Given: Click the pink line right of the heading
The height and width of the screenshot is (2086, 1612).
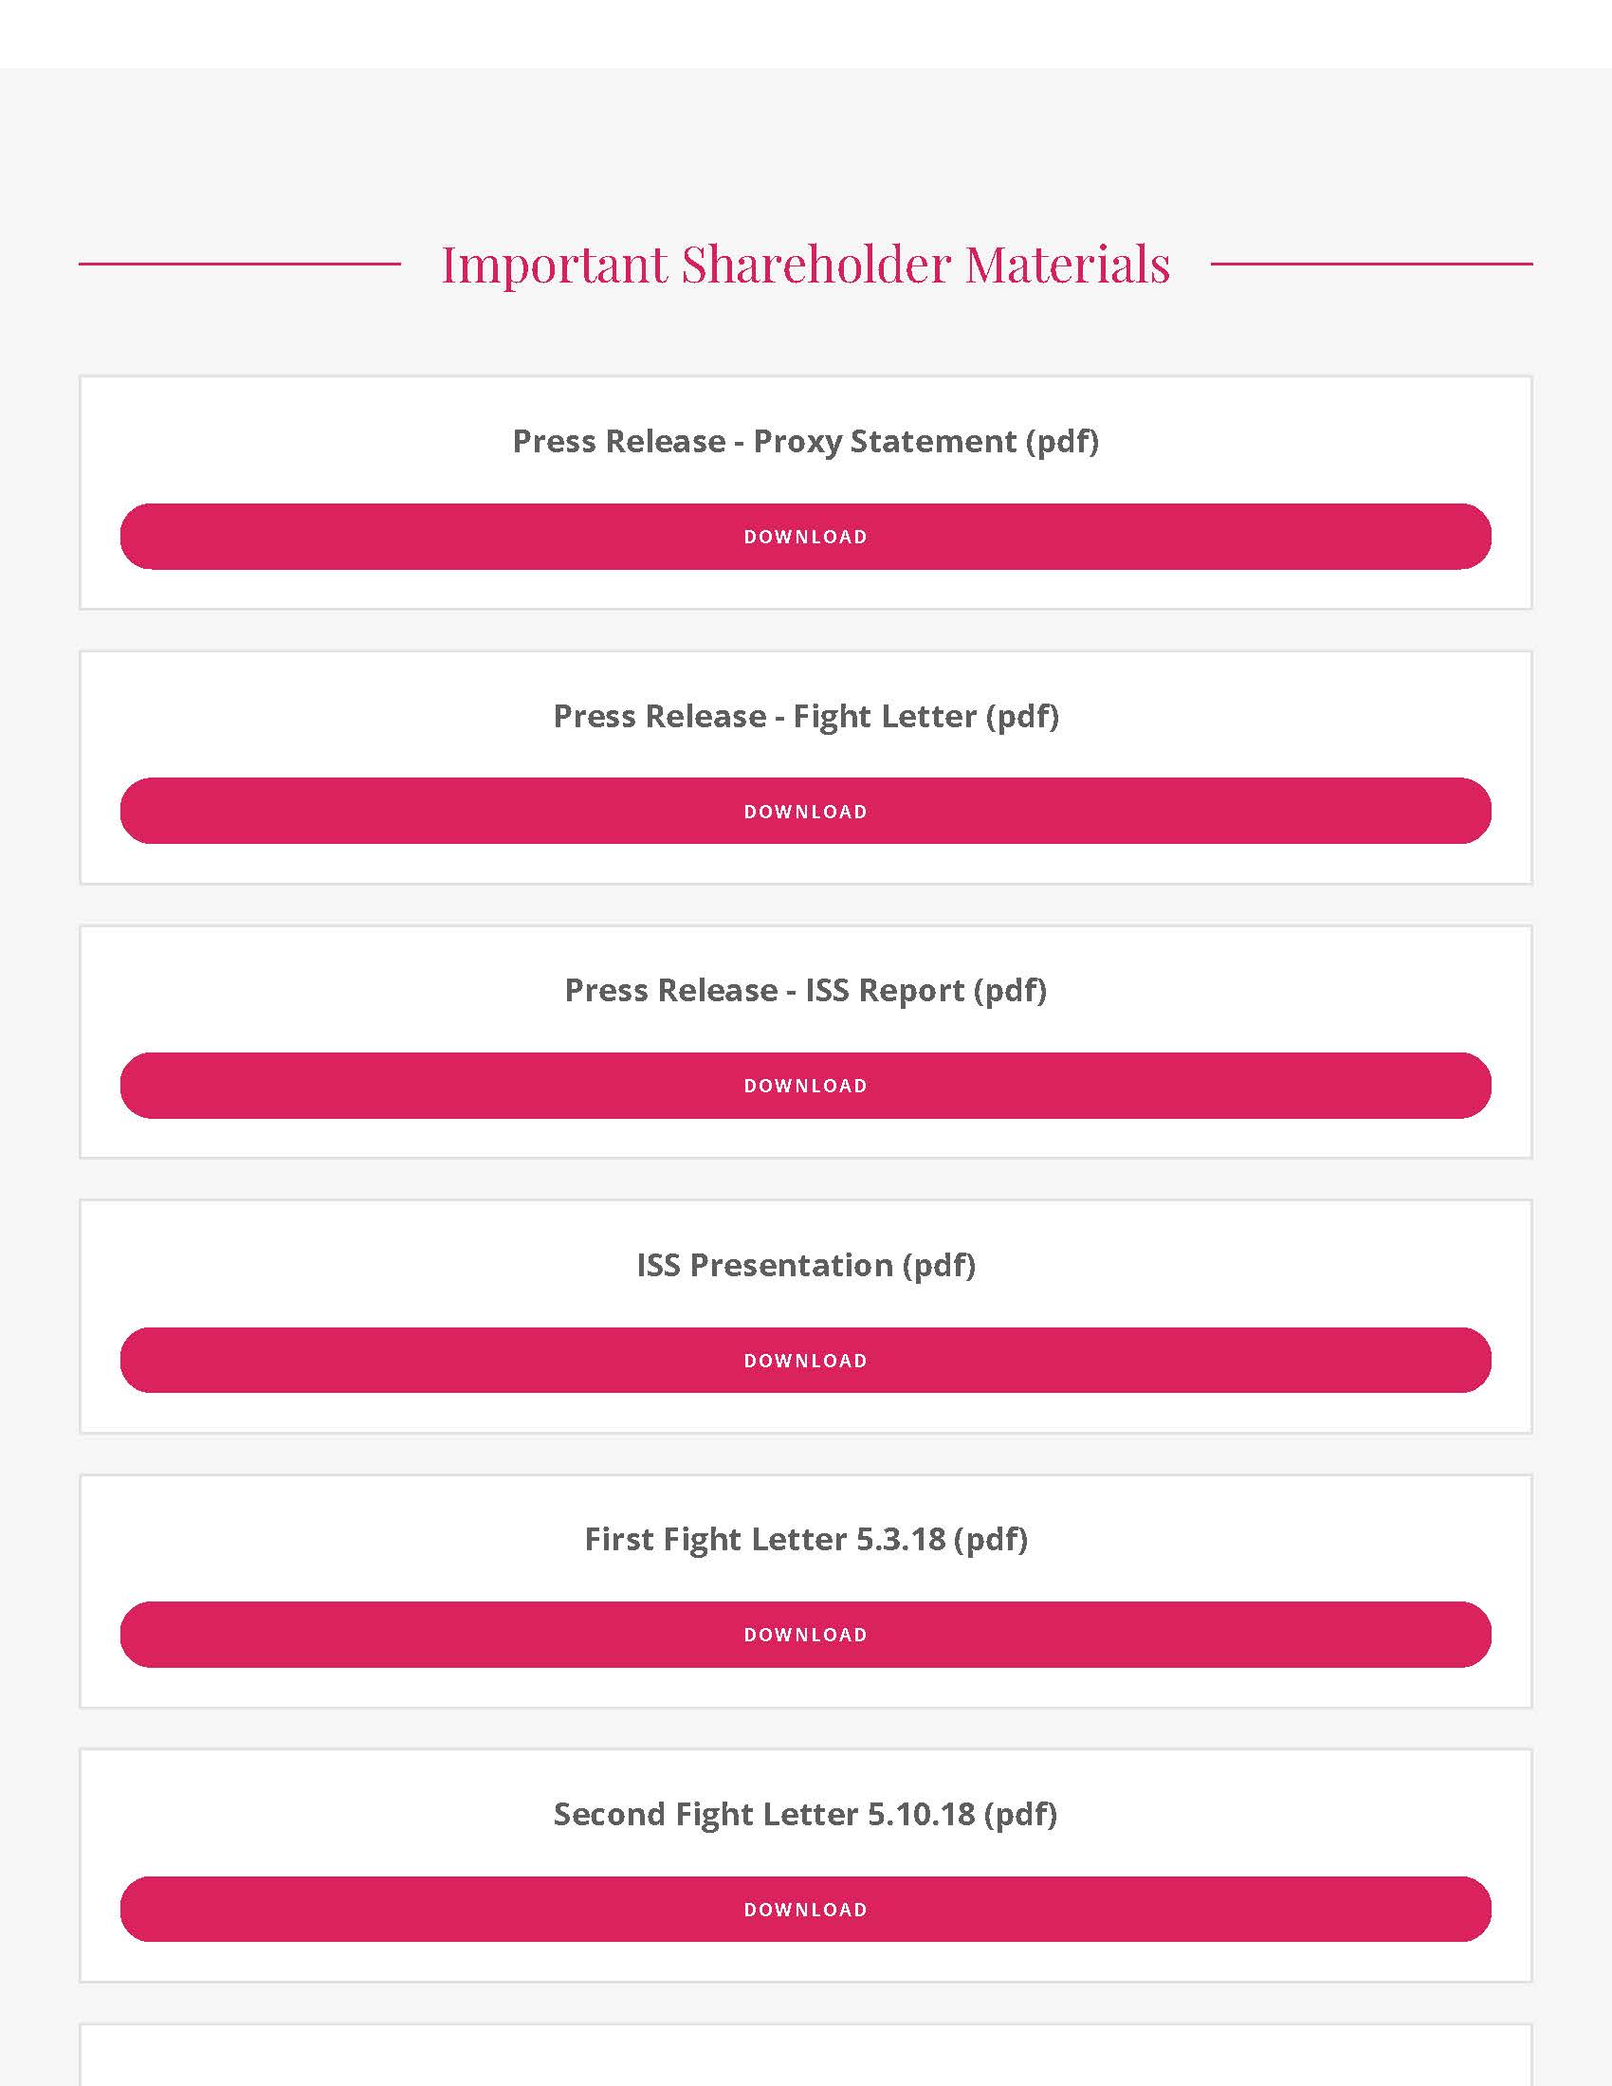Looking at the screenshot, I should [x=1371, y=264].
